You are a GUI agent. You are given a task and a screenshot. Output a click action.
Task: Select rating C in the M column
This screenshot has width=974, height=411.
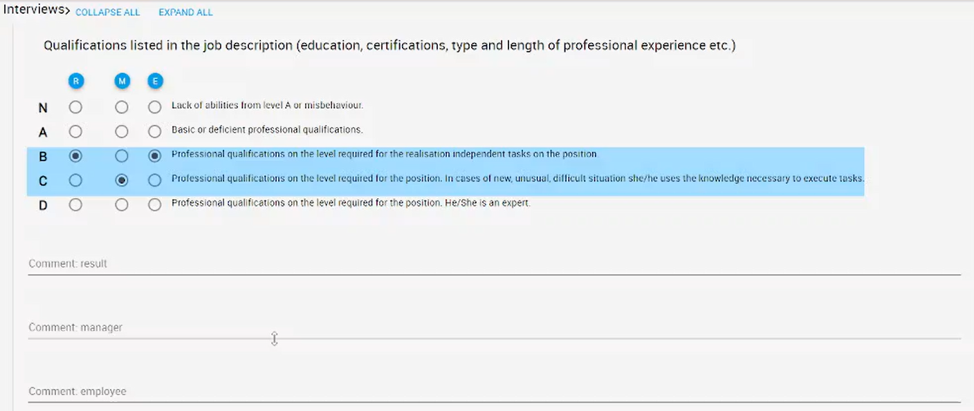tap(122, 180)
